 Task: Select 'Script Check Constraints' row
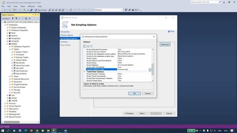point(118,76)
